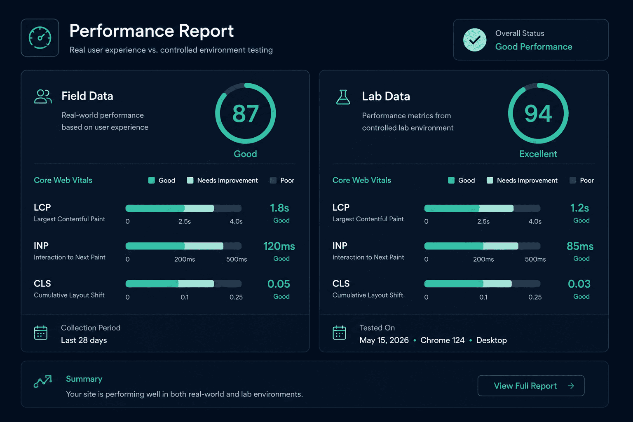The height and width of the screenshot is (422, 633).
Task: Click the Lab Data INP progress bar
Action: [x=482, y=246]
